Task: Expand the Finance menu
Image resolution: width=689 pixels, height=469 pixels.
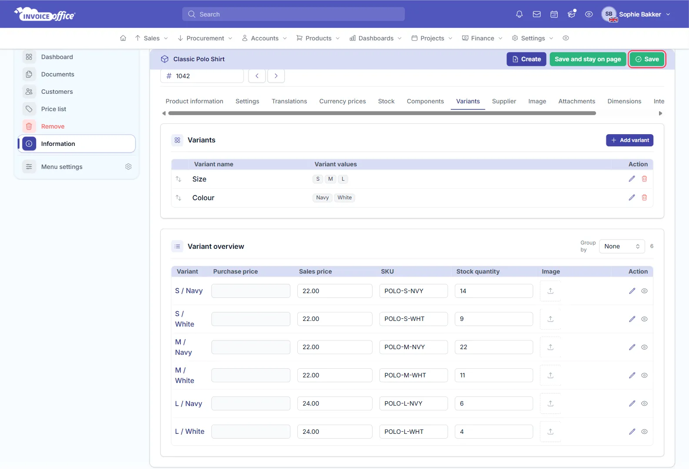Action: 482,38
